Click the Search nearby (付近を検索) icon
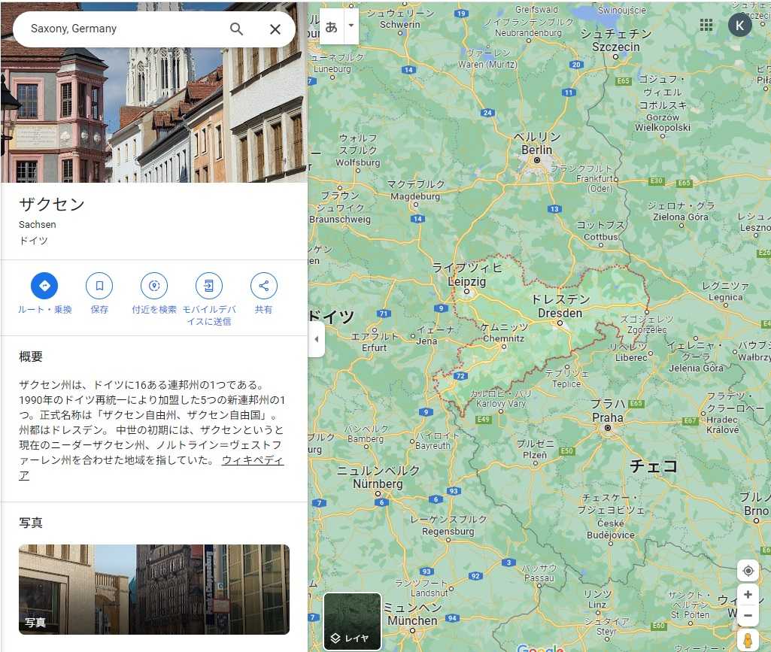Image resolution: width=771 pixels, height=652 pixels. coord(154,286)
